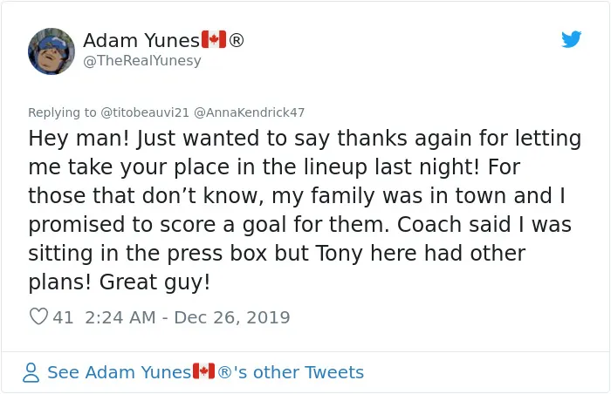See Adam Yunes's other Tweets

point(205,372)
